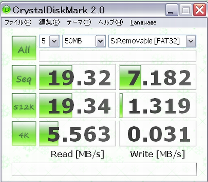Click the empty status field below All

(118, 56)
